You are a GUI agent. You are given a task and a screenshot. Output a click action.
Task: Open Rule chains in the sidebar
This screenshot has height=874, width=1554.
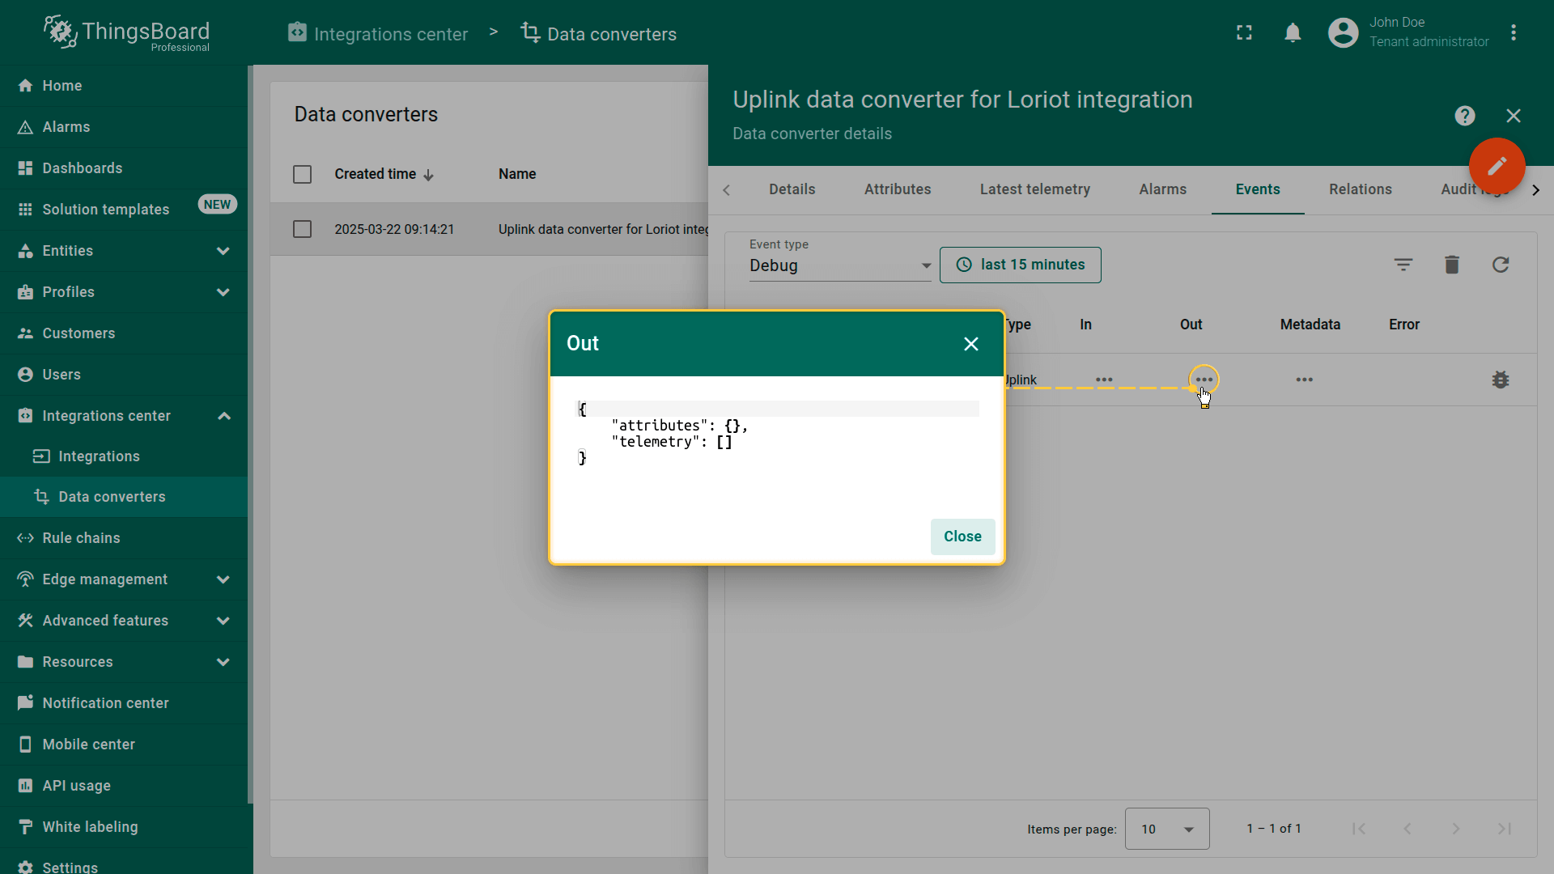click(x=81, y=538)
